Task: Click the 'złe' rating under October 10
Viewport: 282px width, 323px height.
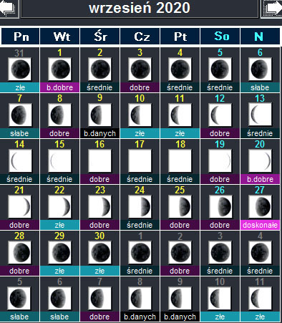Action: [220, 317]
